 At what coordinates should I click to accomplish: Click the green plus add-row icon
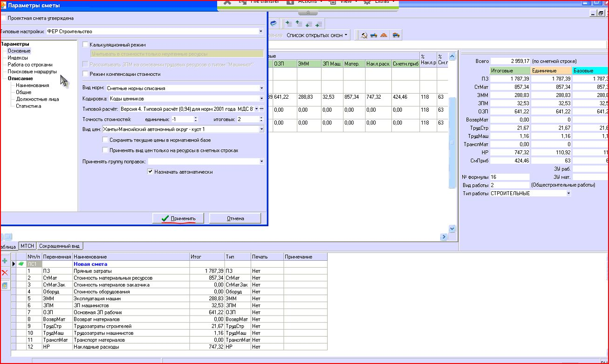point(5,261)
